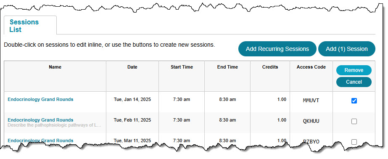Select the date Tue, Feb 11, 2025
This screenshot has height=159, width=388.
tap(132, 120)
